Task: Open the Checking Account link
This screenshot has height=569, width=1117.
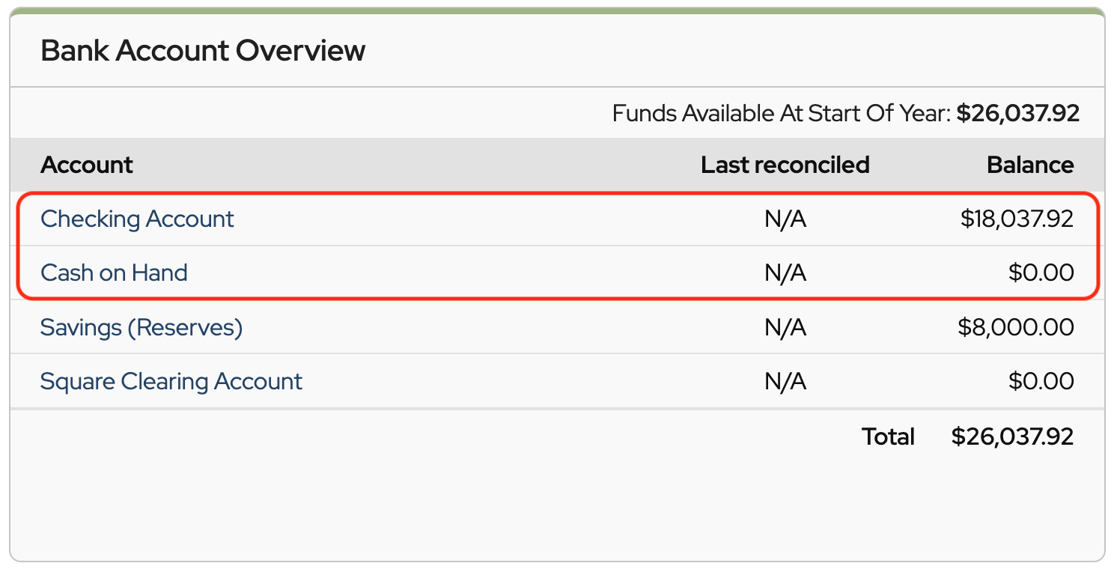Action: click(137, 219)
